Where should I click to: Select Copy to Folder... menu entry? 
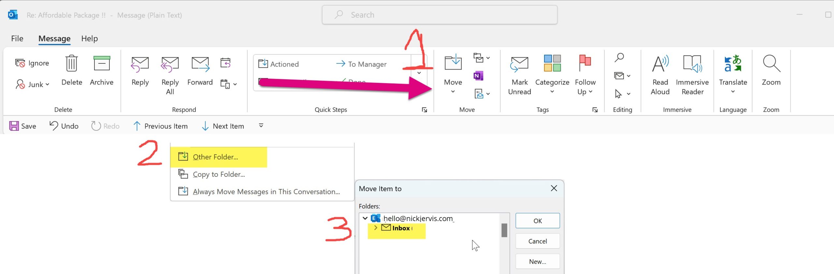(218, 175)
